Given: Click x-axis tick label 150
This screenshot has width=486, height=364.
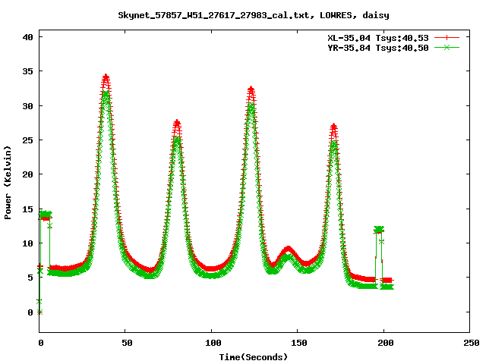Looking at the screenshot, I should [x=299, y=343].
